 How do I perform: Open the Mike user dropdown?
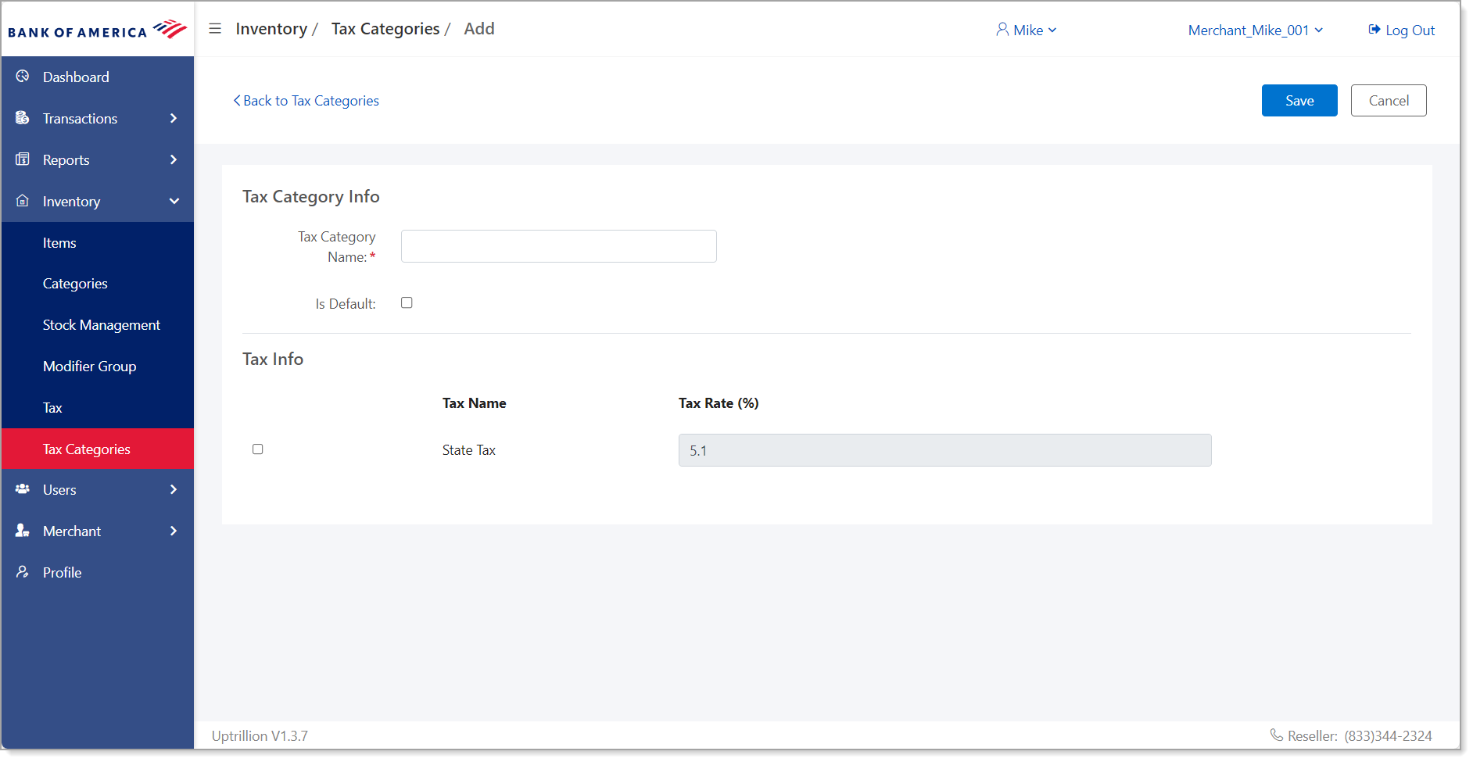(1027, 30)
